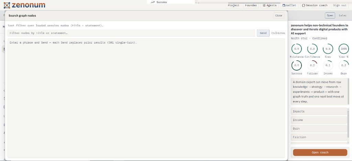Select the Open tab

pos(330,15)
